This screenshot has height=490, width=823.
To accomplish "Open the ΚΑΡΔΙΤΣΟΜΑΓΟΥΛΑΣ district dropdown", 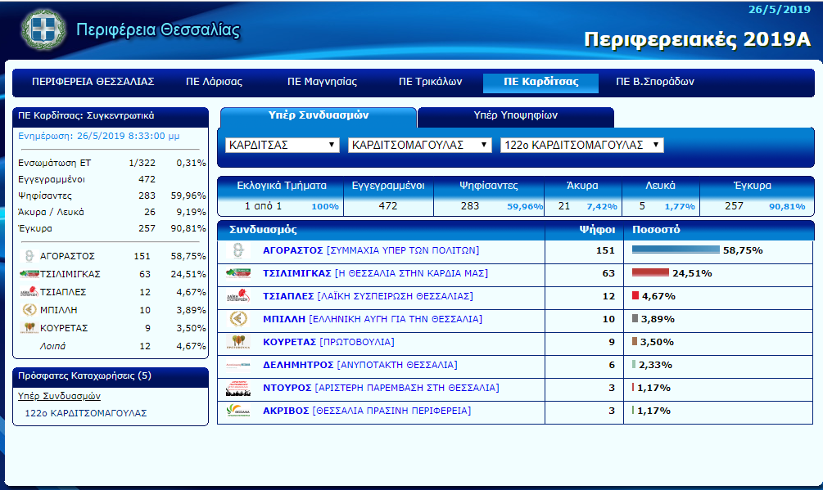I will [x=420, y=145].
